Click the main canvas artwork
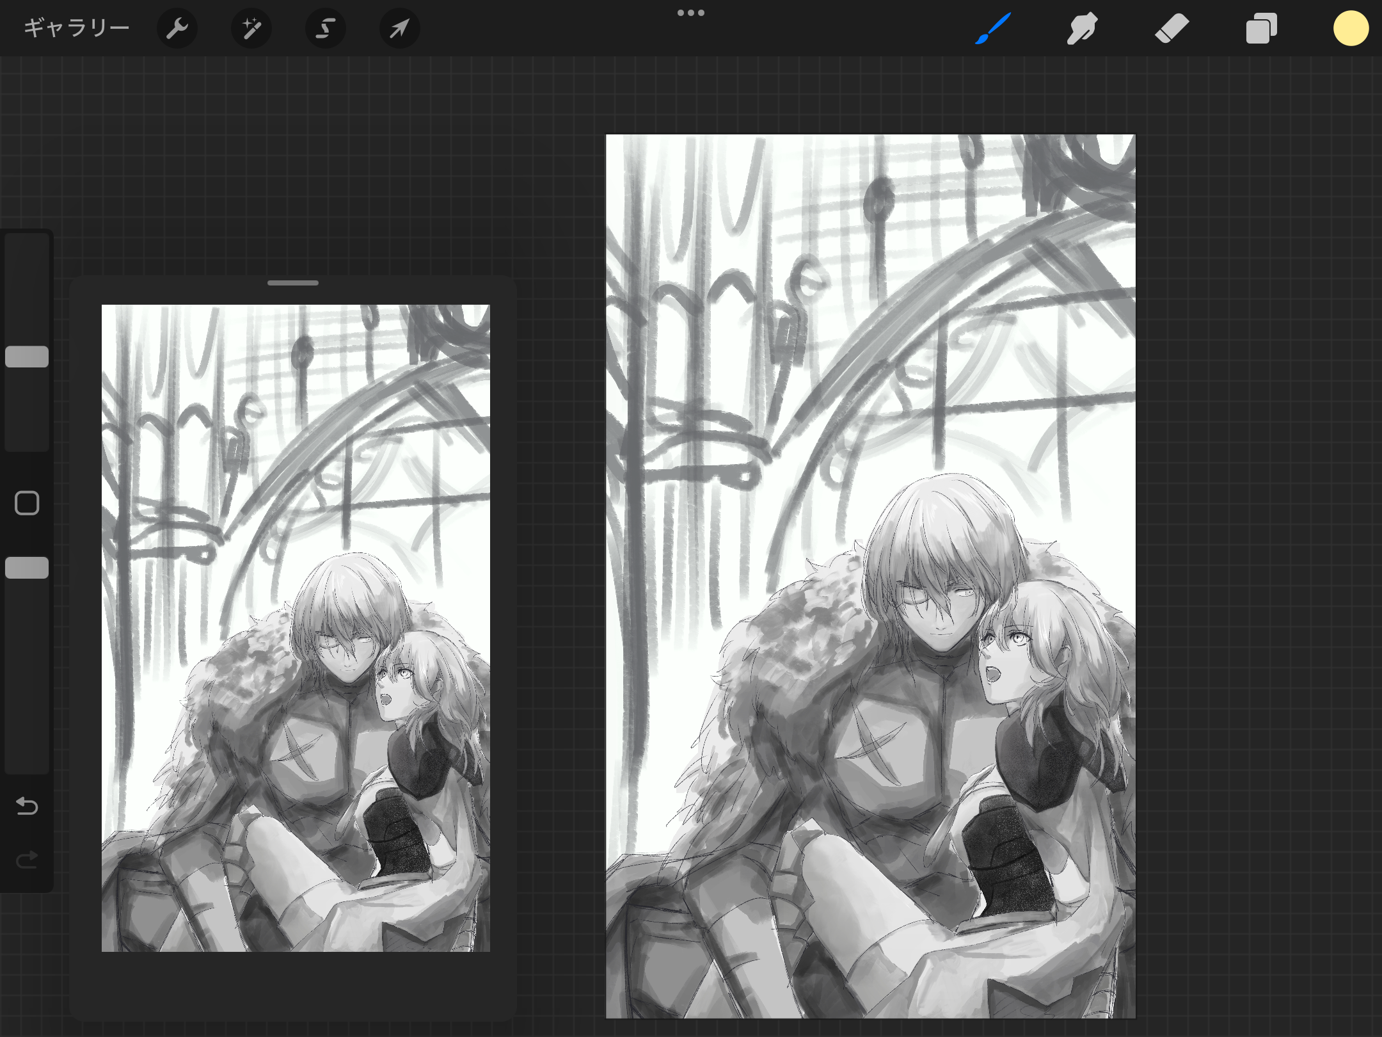Image resolution: width=1382 pixels, height=1037 pixels. tap(870, 576)
